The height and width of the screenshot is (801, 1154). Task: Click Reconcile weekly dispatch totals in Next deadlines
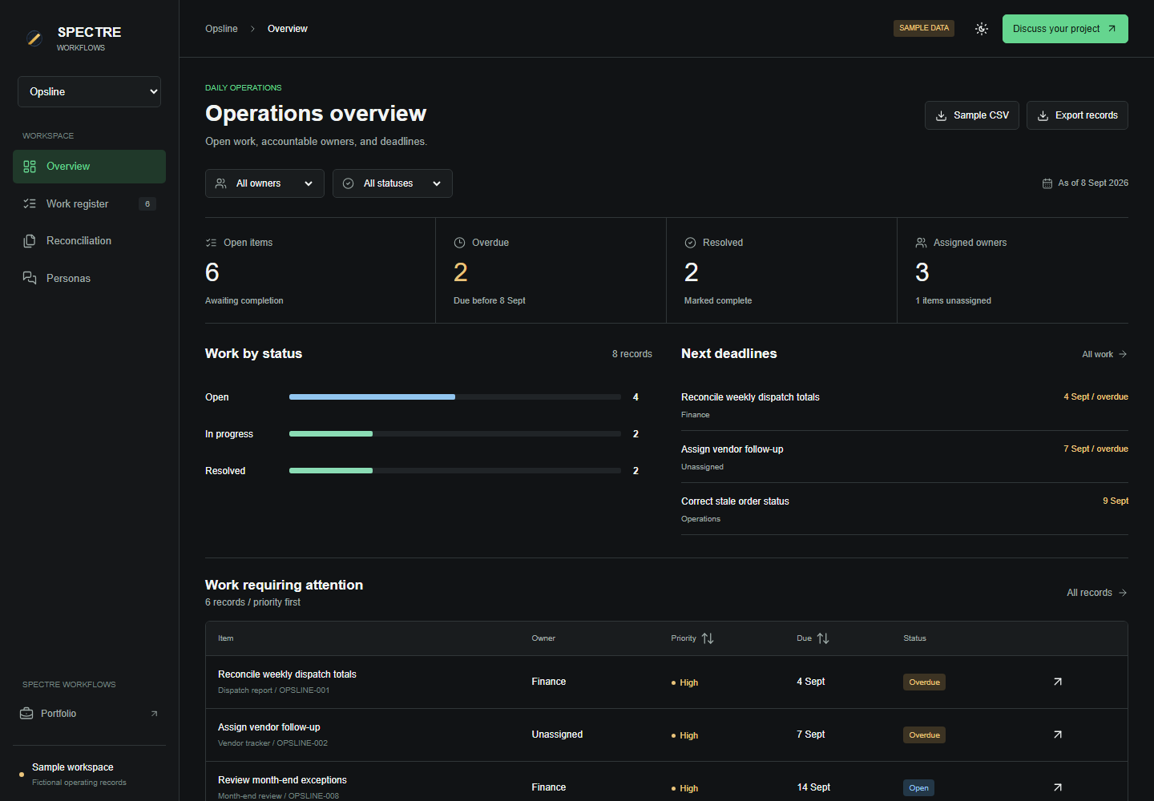[x=750, y=397]
